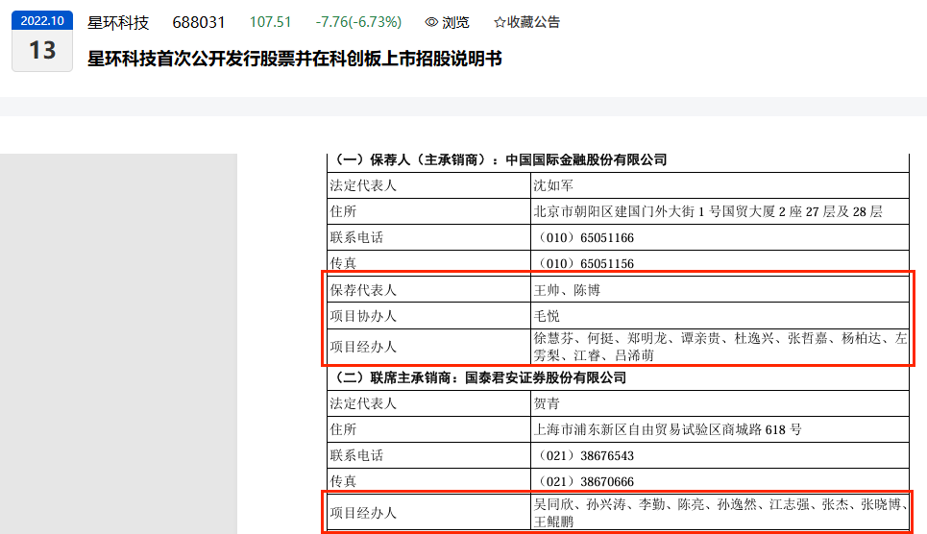927x534 pixels.
Task: Click phone number （021）38676543
Action: [583, 455]
